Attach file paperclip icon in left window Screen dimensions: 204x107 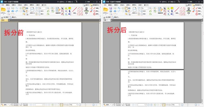tap(70, 11)
